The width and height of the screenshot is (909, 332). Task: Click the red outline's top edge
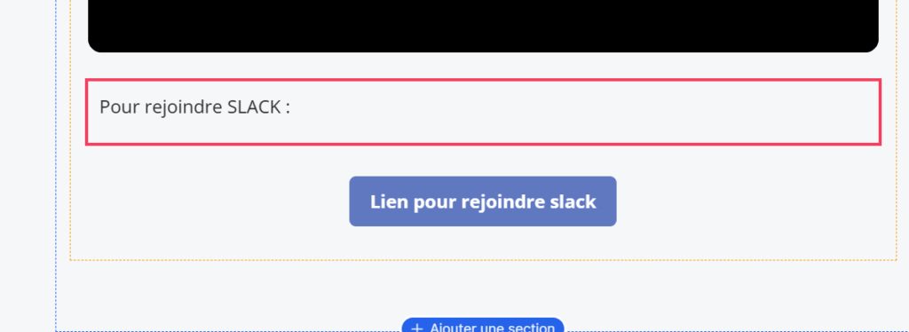(483, 80)
